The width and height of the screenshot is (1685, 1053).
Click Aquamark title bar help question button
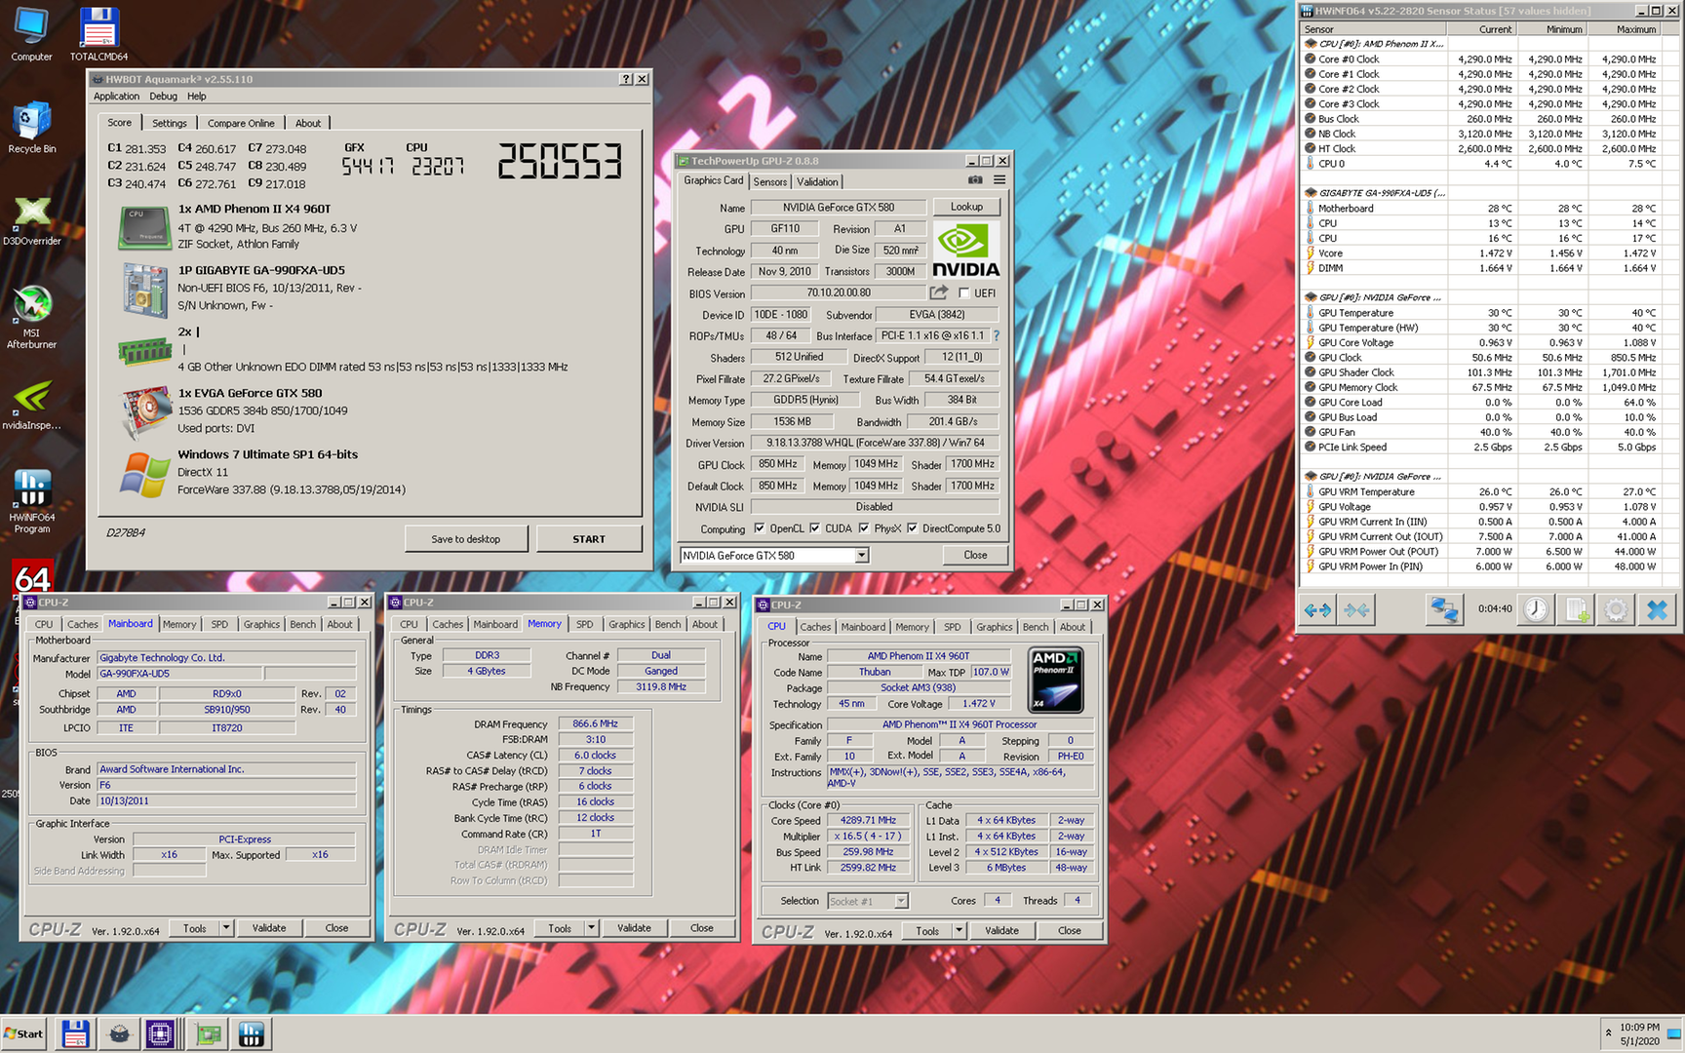coord(626,79)
